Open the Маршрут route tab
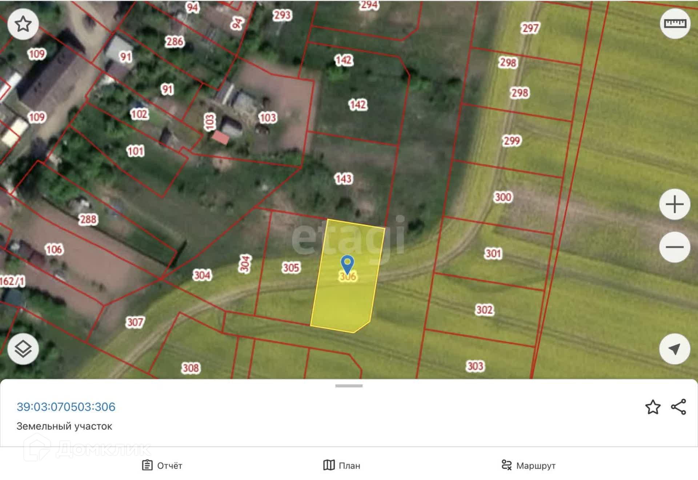This screenshot has width=698, height=480. point(528,465)
